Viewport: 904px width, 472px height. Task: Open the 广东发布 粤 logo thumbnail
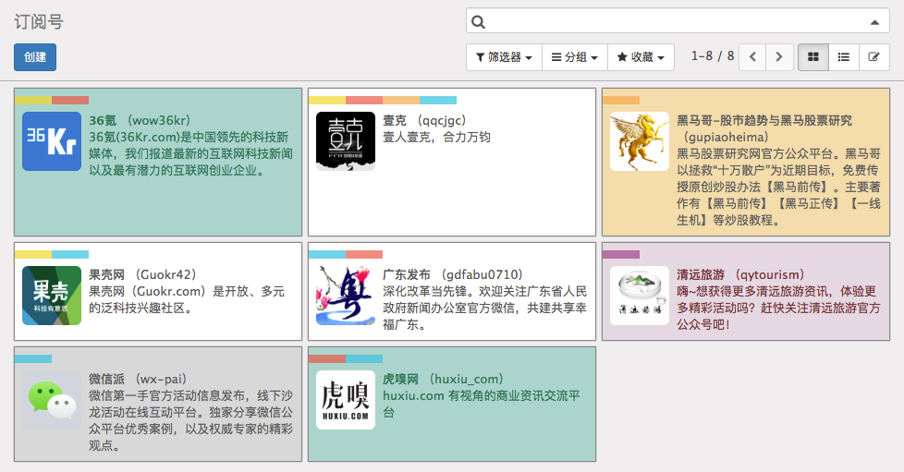point(346,296)
